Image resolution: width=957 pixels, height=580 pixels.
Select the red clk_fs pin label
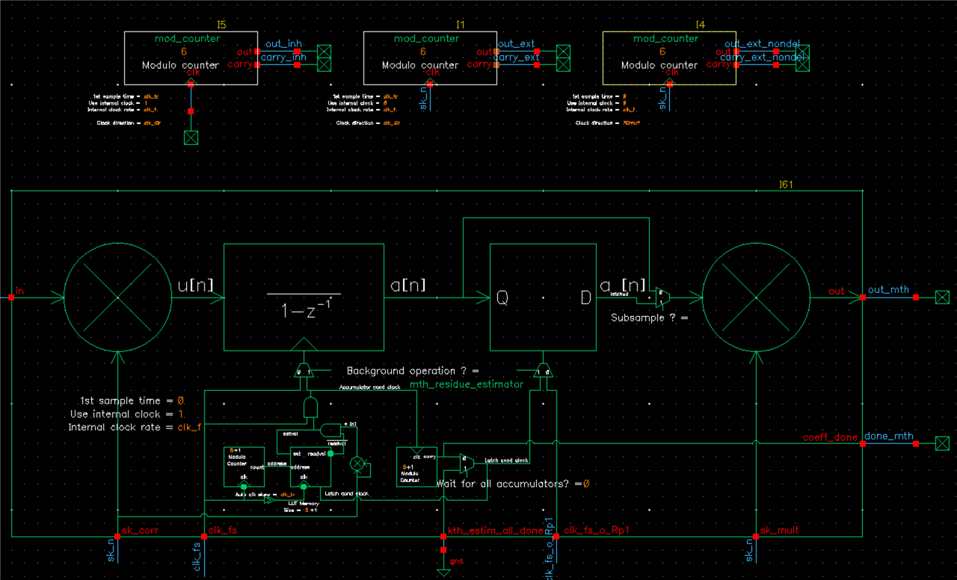223,531
